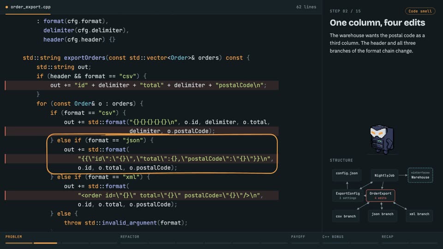Click the red change marker beside the XML string line

[5, 196]
